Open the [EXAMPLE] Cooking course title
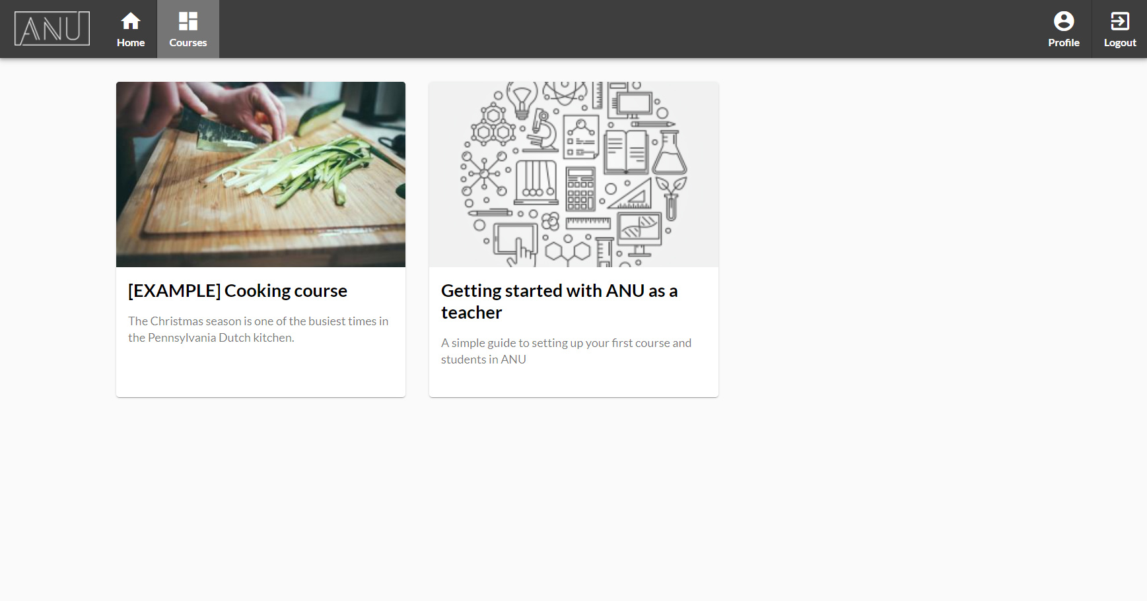The image size is (1147, 601). pos(238,291)
